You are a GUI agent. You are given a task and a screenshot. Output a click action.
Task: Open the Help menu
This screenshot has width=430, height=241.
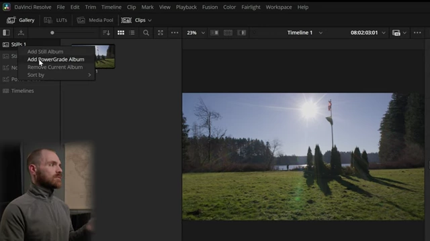pos(303,7)
